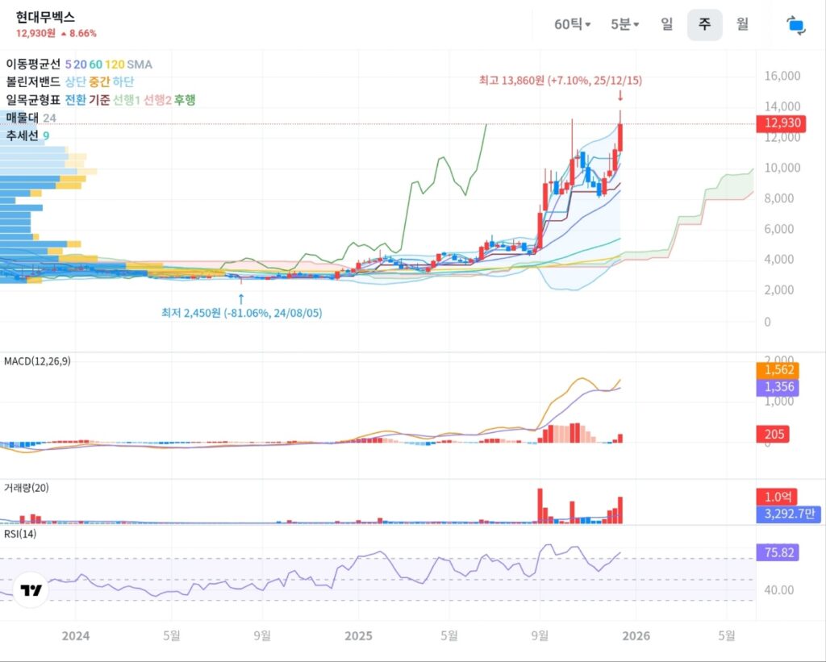Click the 볼린저밴드 indicator label

33,81
